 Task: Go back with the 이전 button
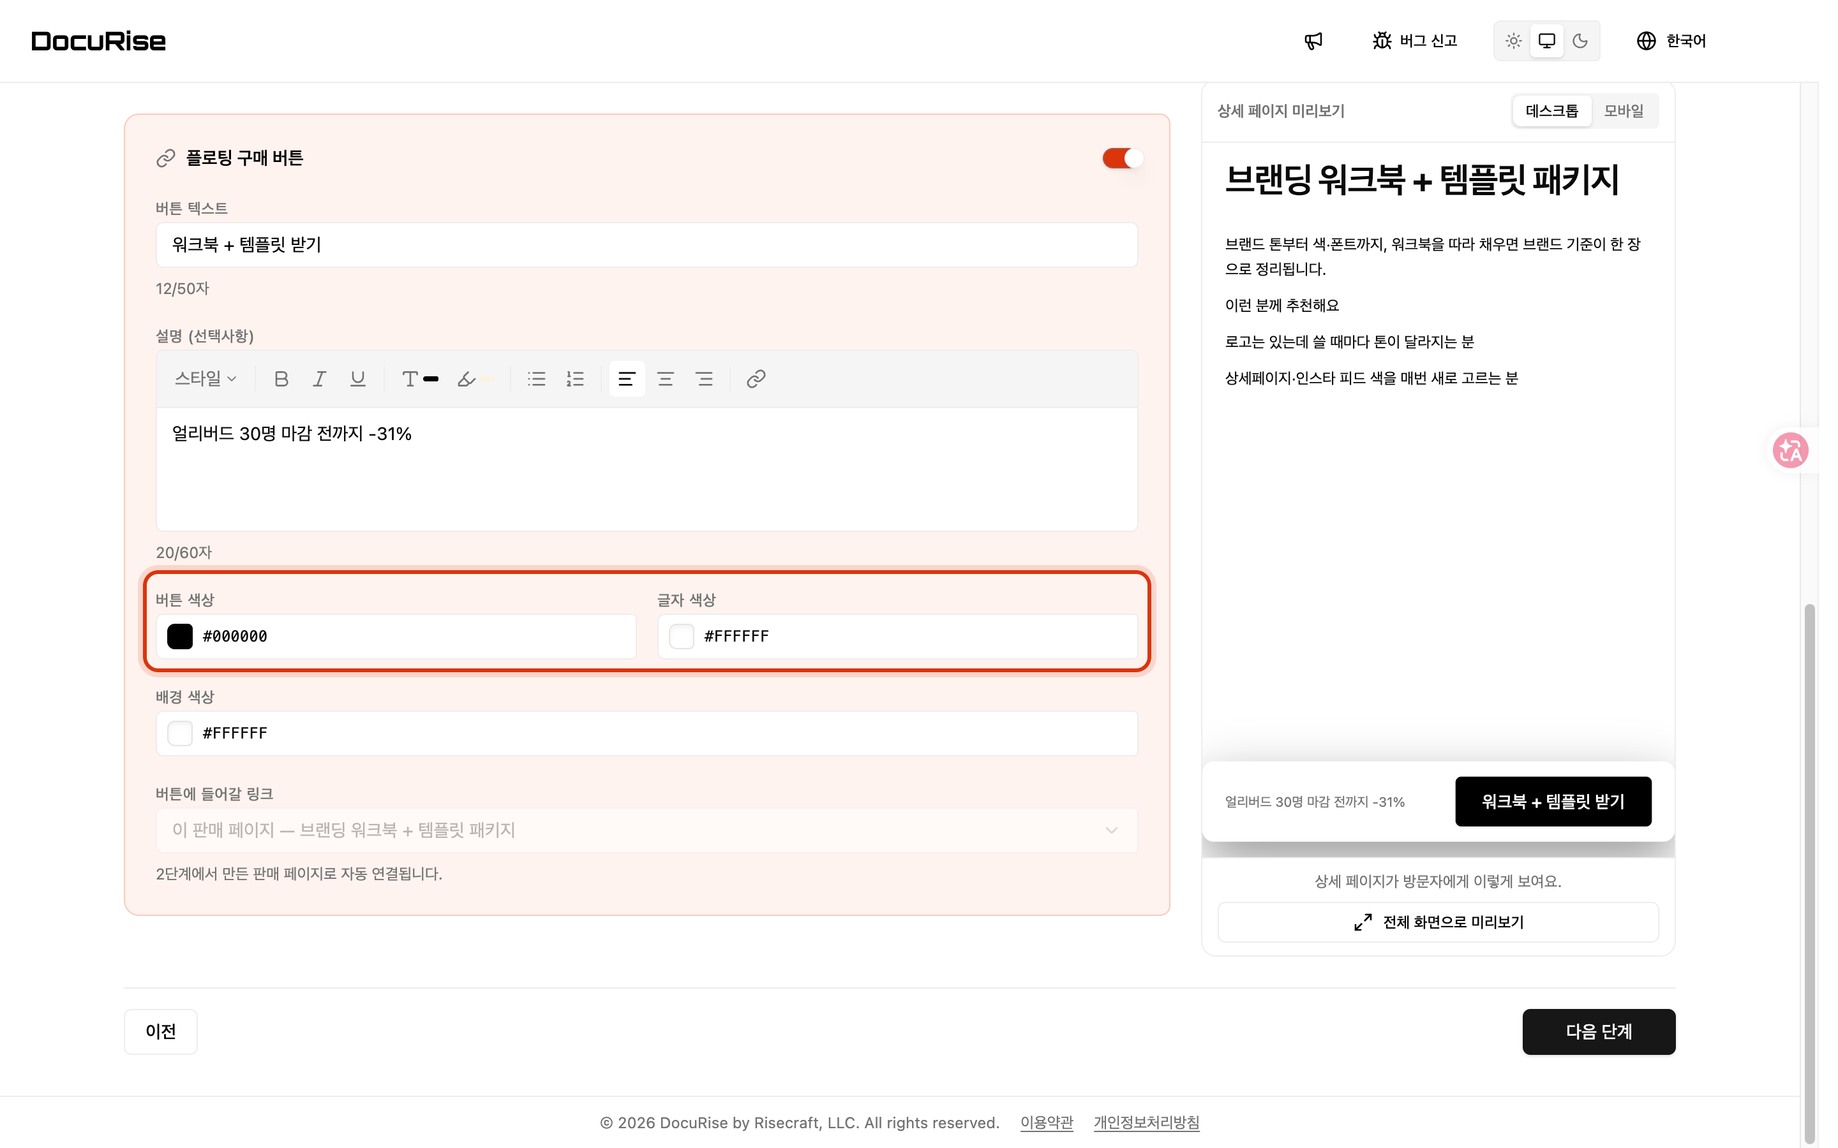click(x=160, y=1031)
